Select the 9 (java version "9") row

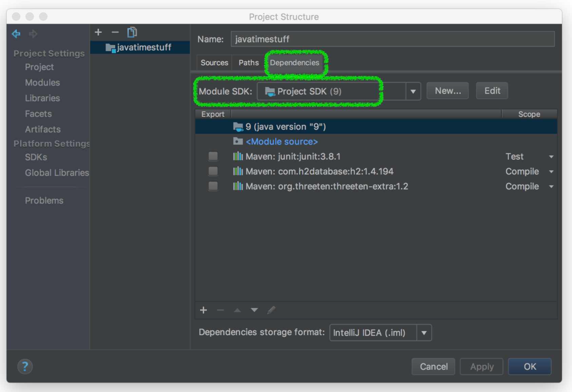376,127
